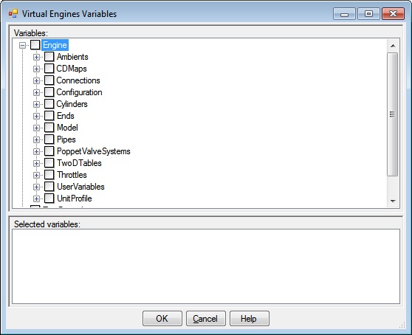Viewport: 412px width, 335px height.
Task: Open the Help button
Action: click(x=249, y=319)
